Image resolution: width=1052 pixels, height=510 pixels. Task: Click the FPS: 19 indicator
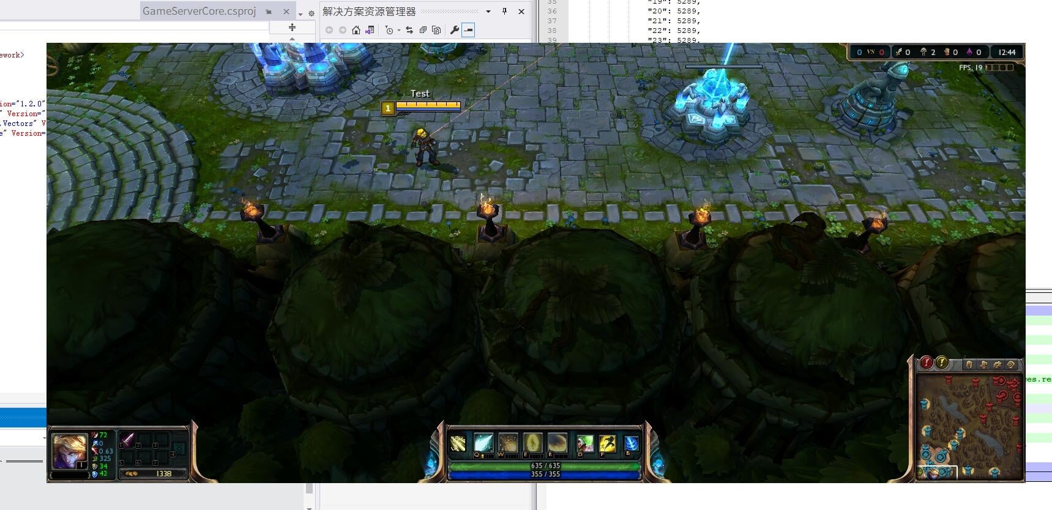coord(971,67)
